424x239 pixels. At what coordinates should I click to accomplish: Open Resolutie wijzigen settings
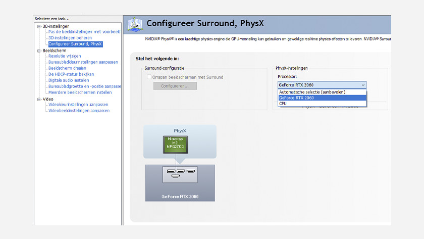point(65,56)
